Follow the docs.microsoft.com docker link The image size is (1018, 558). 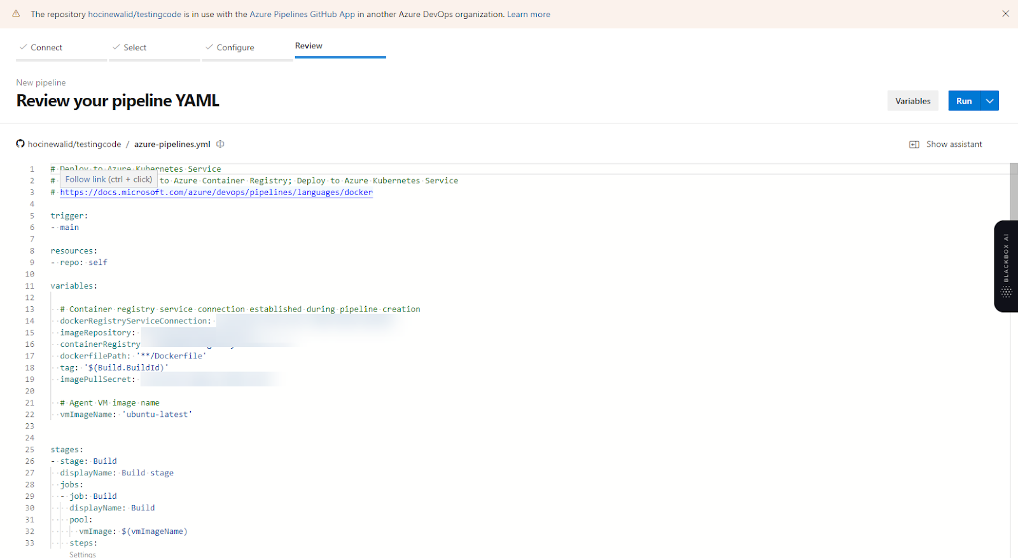coord(216,193)
